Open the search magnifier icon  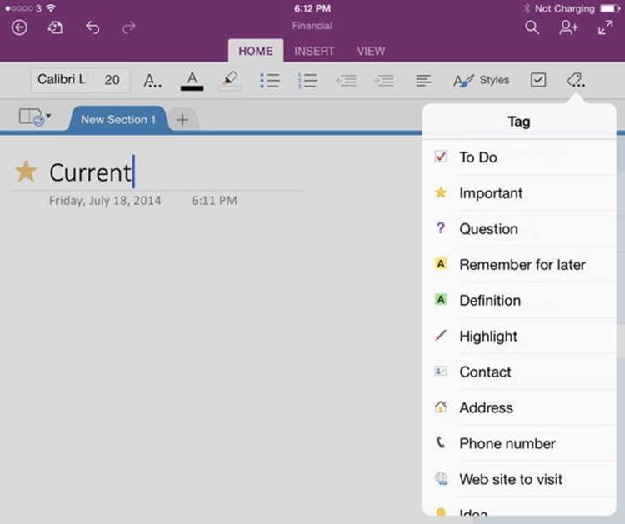[x=532, y=27]
